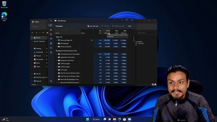Click the process list vertical scrollbar
217x122 pixels.
pyautogui.click(x=134, y=39)
